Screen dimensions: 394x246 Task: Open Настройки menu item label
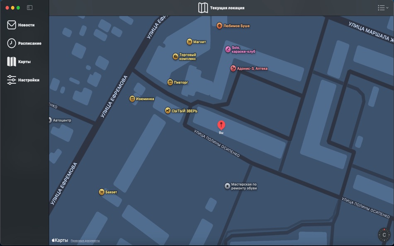click(x=29, y=80)
